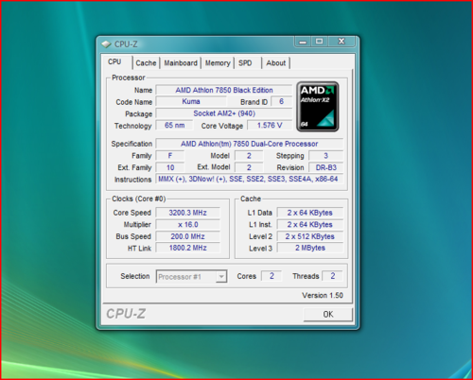Click the 'Version 1.50' text

323,296
